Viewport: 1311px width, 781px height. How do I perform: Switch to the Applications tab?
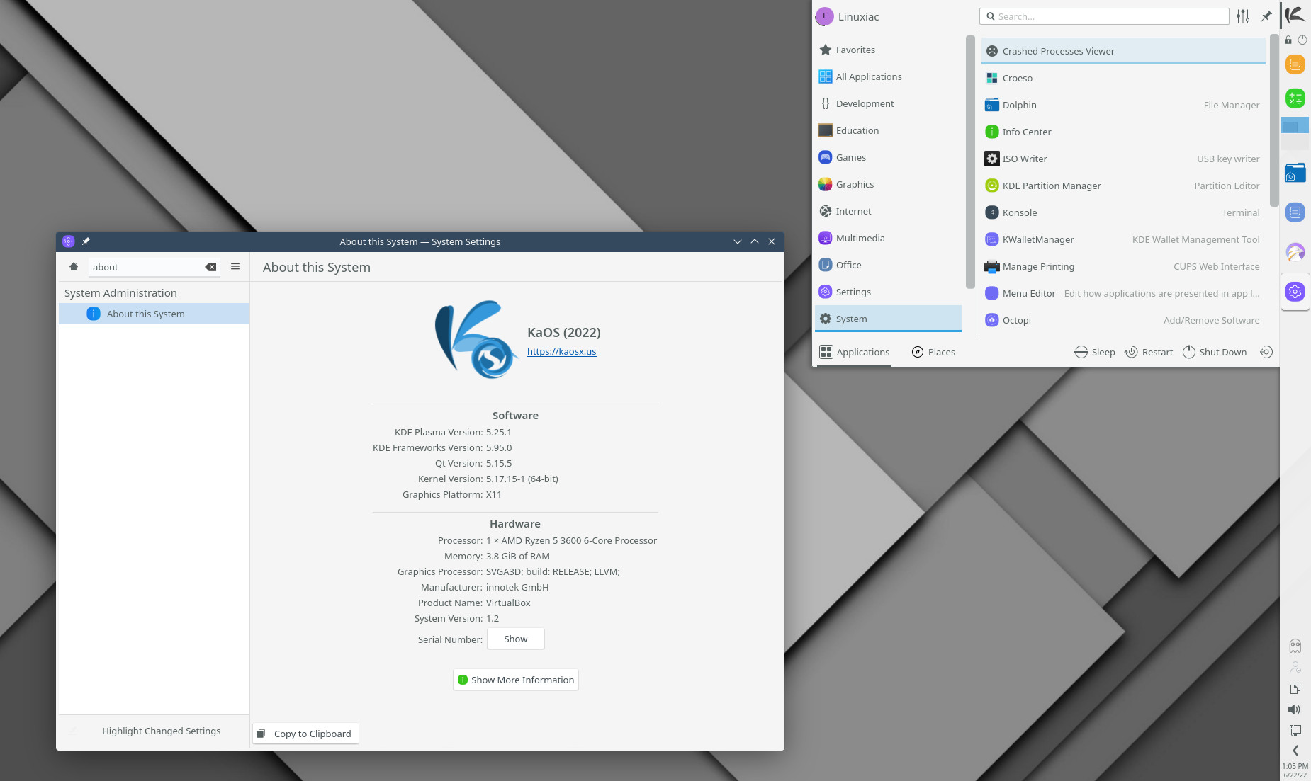855,352
